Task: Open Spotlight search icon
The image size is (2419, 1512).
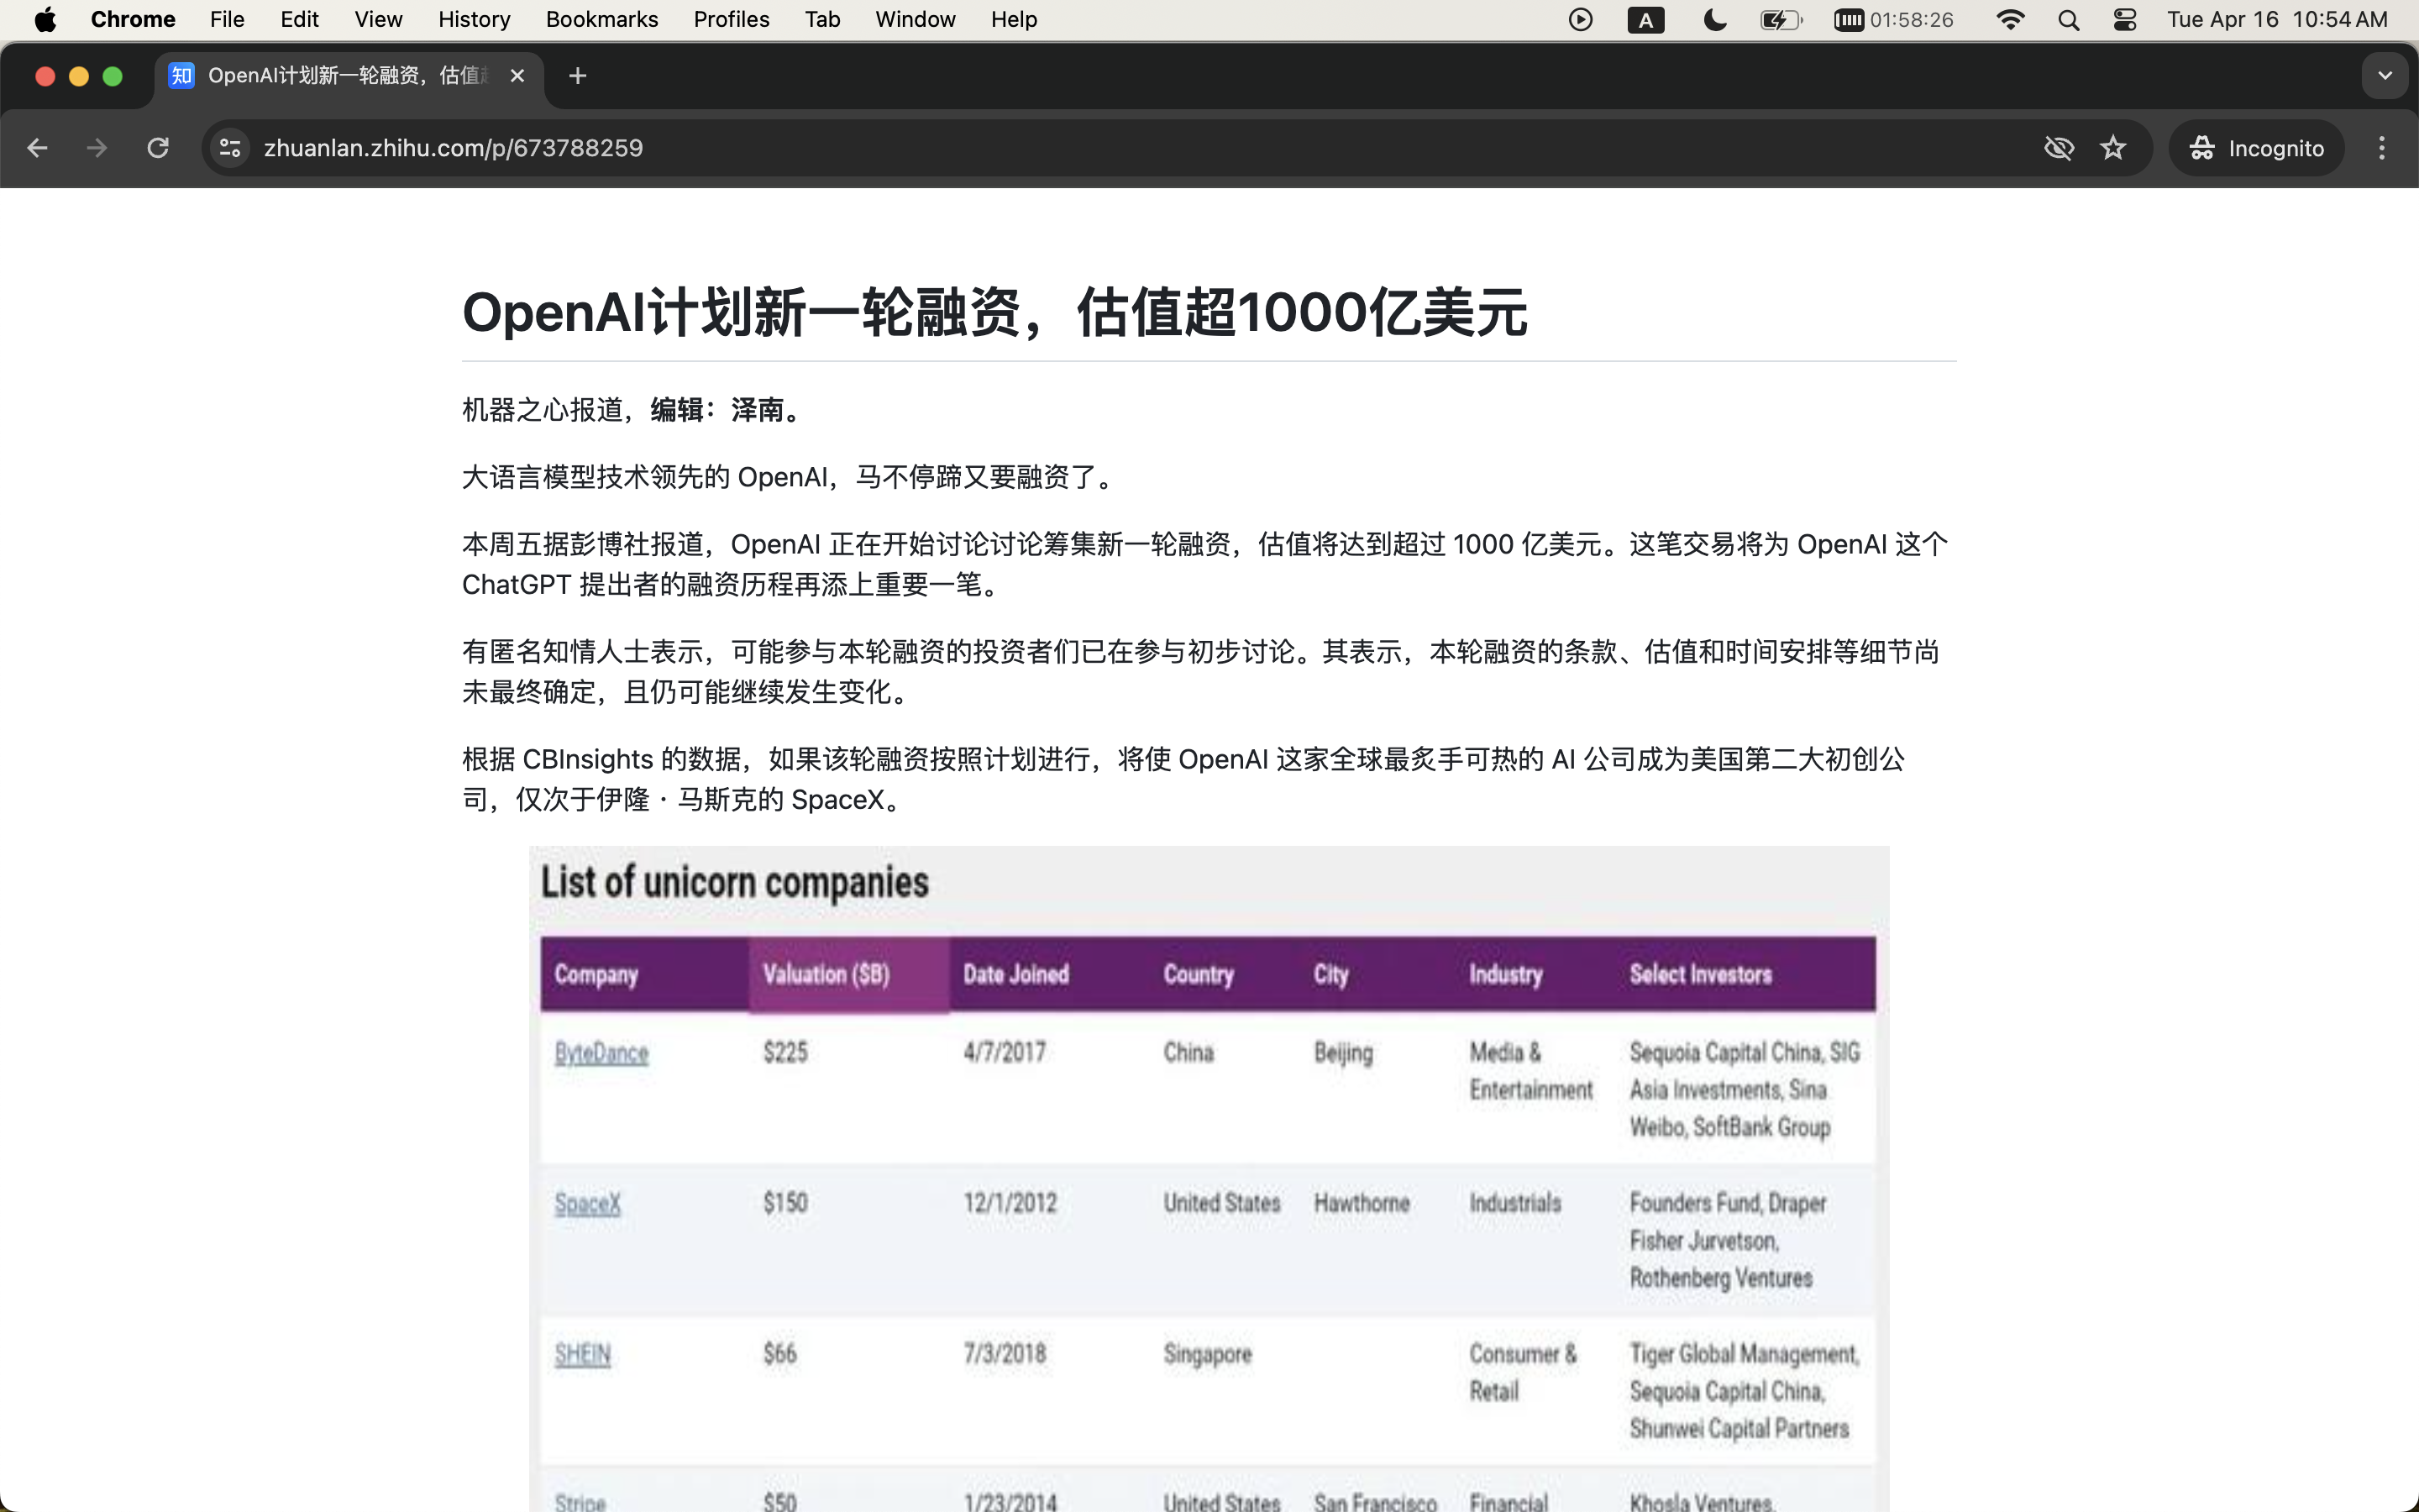Action: click(x=2069, y=20)
